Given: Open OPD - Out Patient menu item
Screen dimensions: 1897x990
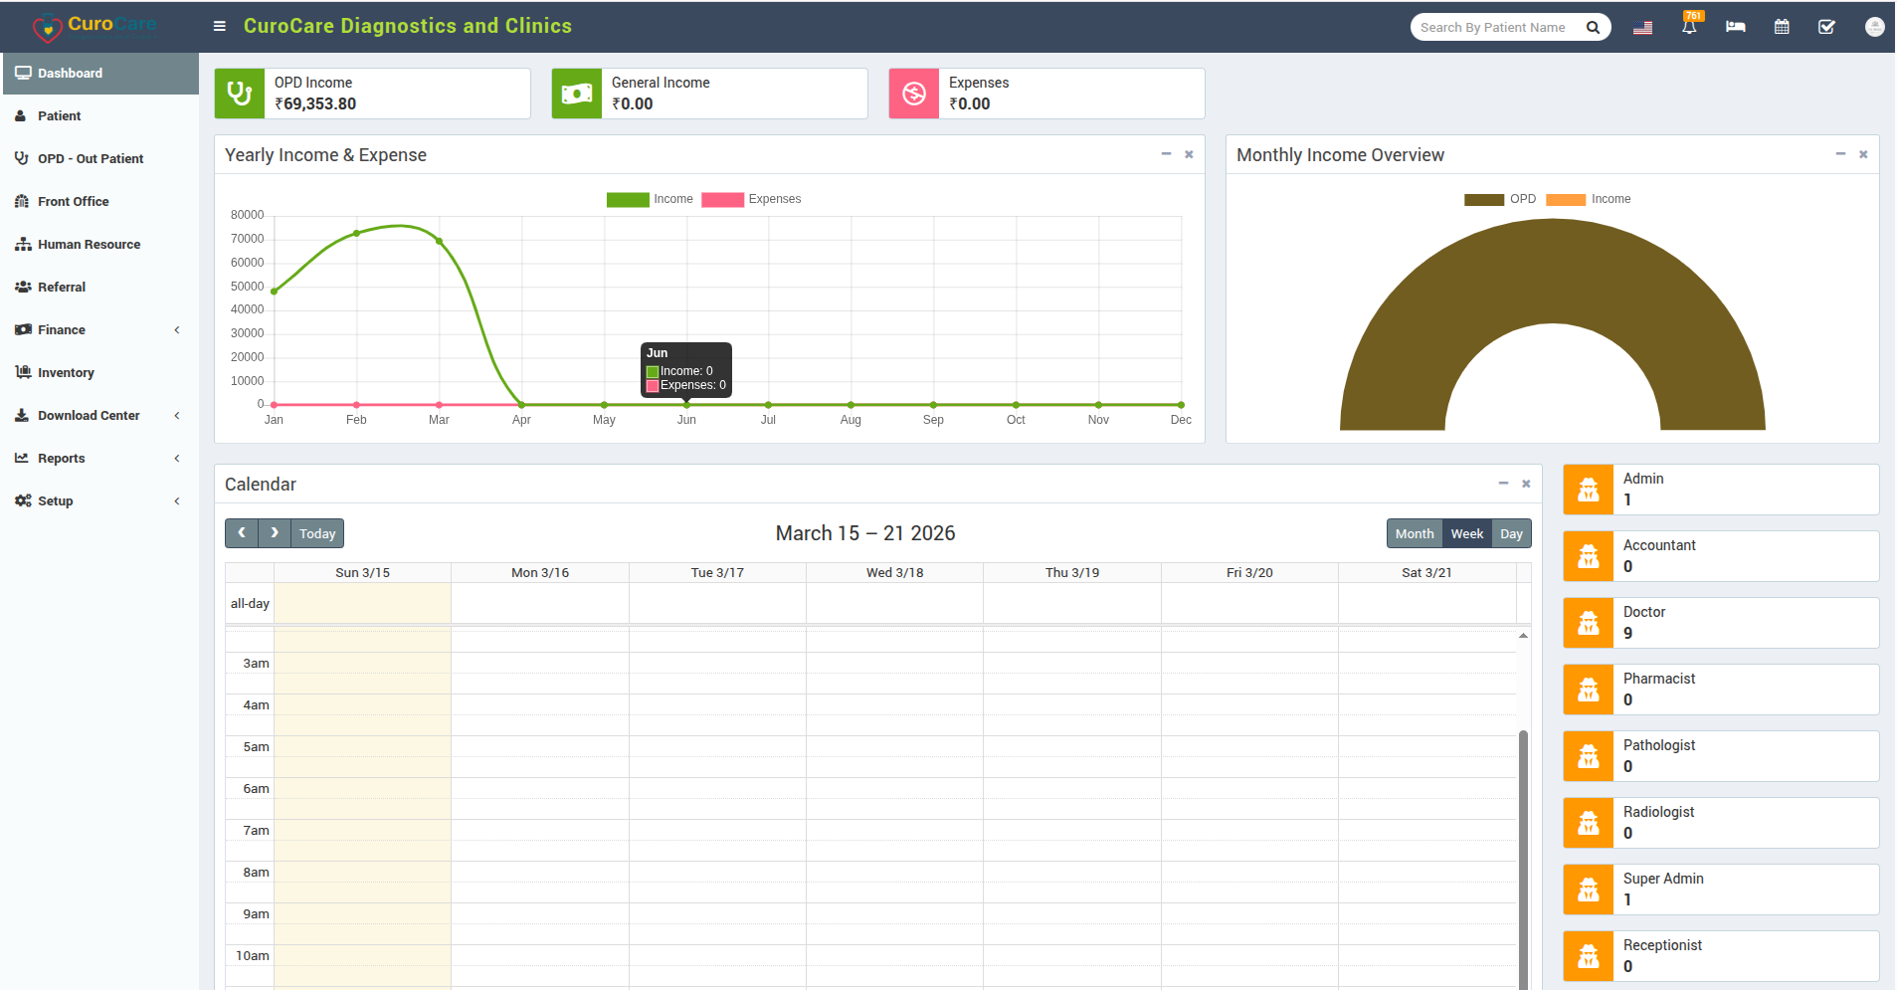Looking at the screenshot, I should (x=91, y=158).
